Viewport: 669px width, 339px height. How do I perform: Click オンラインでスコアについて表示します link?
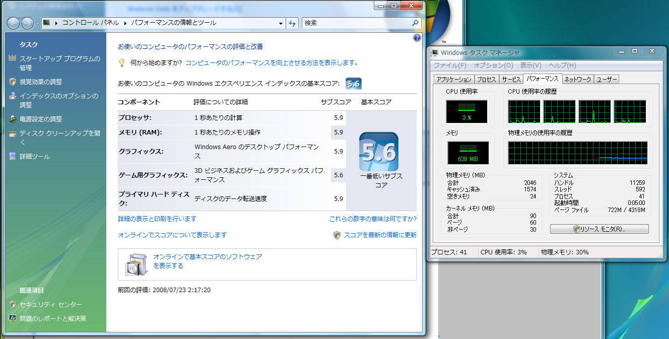click(172, 235)
